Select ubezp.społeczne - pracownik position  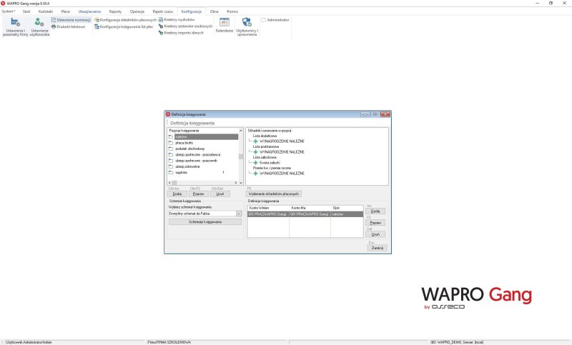click(x=196, y=161)
